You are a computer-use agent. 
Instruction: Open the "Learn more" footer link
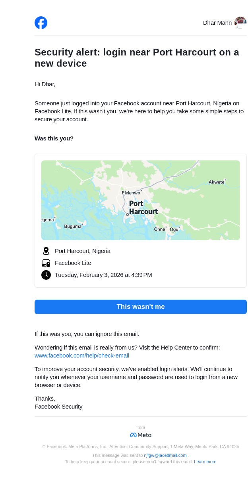point(205,462)
